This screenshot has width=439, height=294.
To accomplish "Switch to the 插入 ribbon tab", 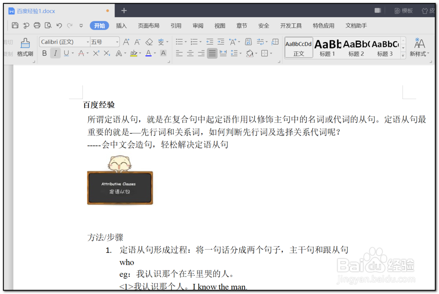I will point(122,25).
